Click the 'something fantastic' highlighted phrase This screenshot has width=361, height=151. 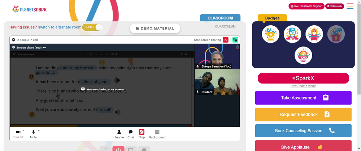(x=78, y=68)
